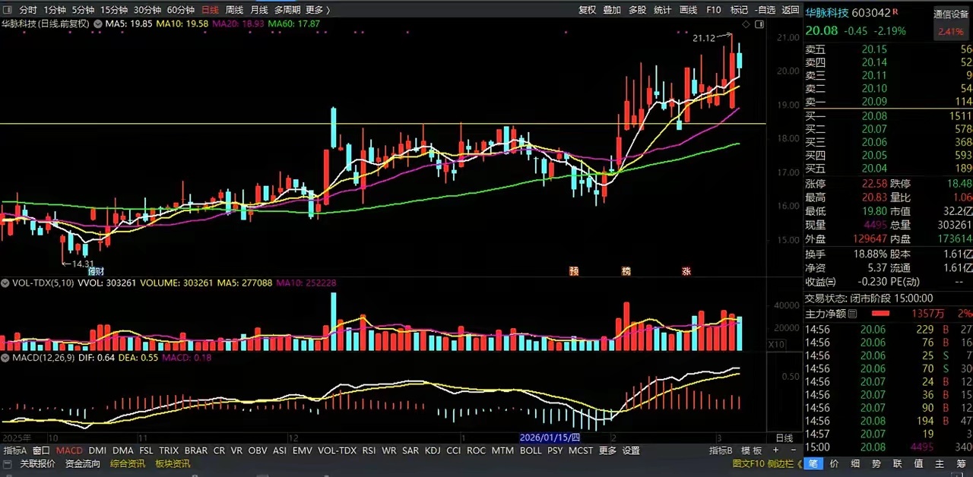Expand 更多 indicators in bottom bar

[607, 450]
